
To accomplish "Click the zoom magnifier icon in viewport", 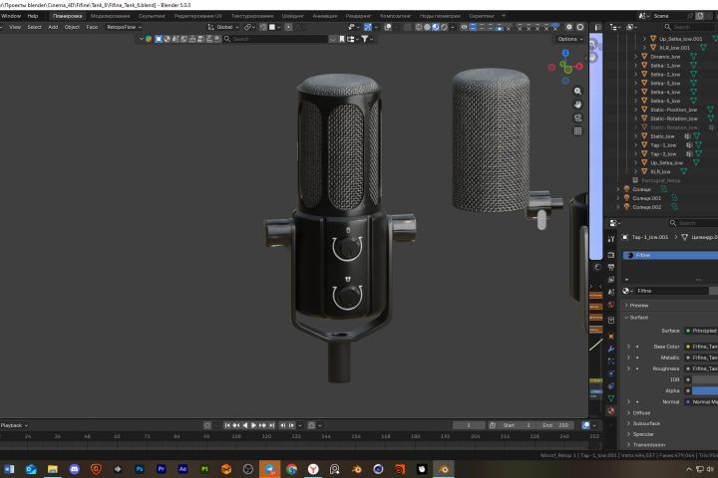I will point(578,91).
